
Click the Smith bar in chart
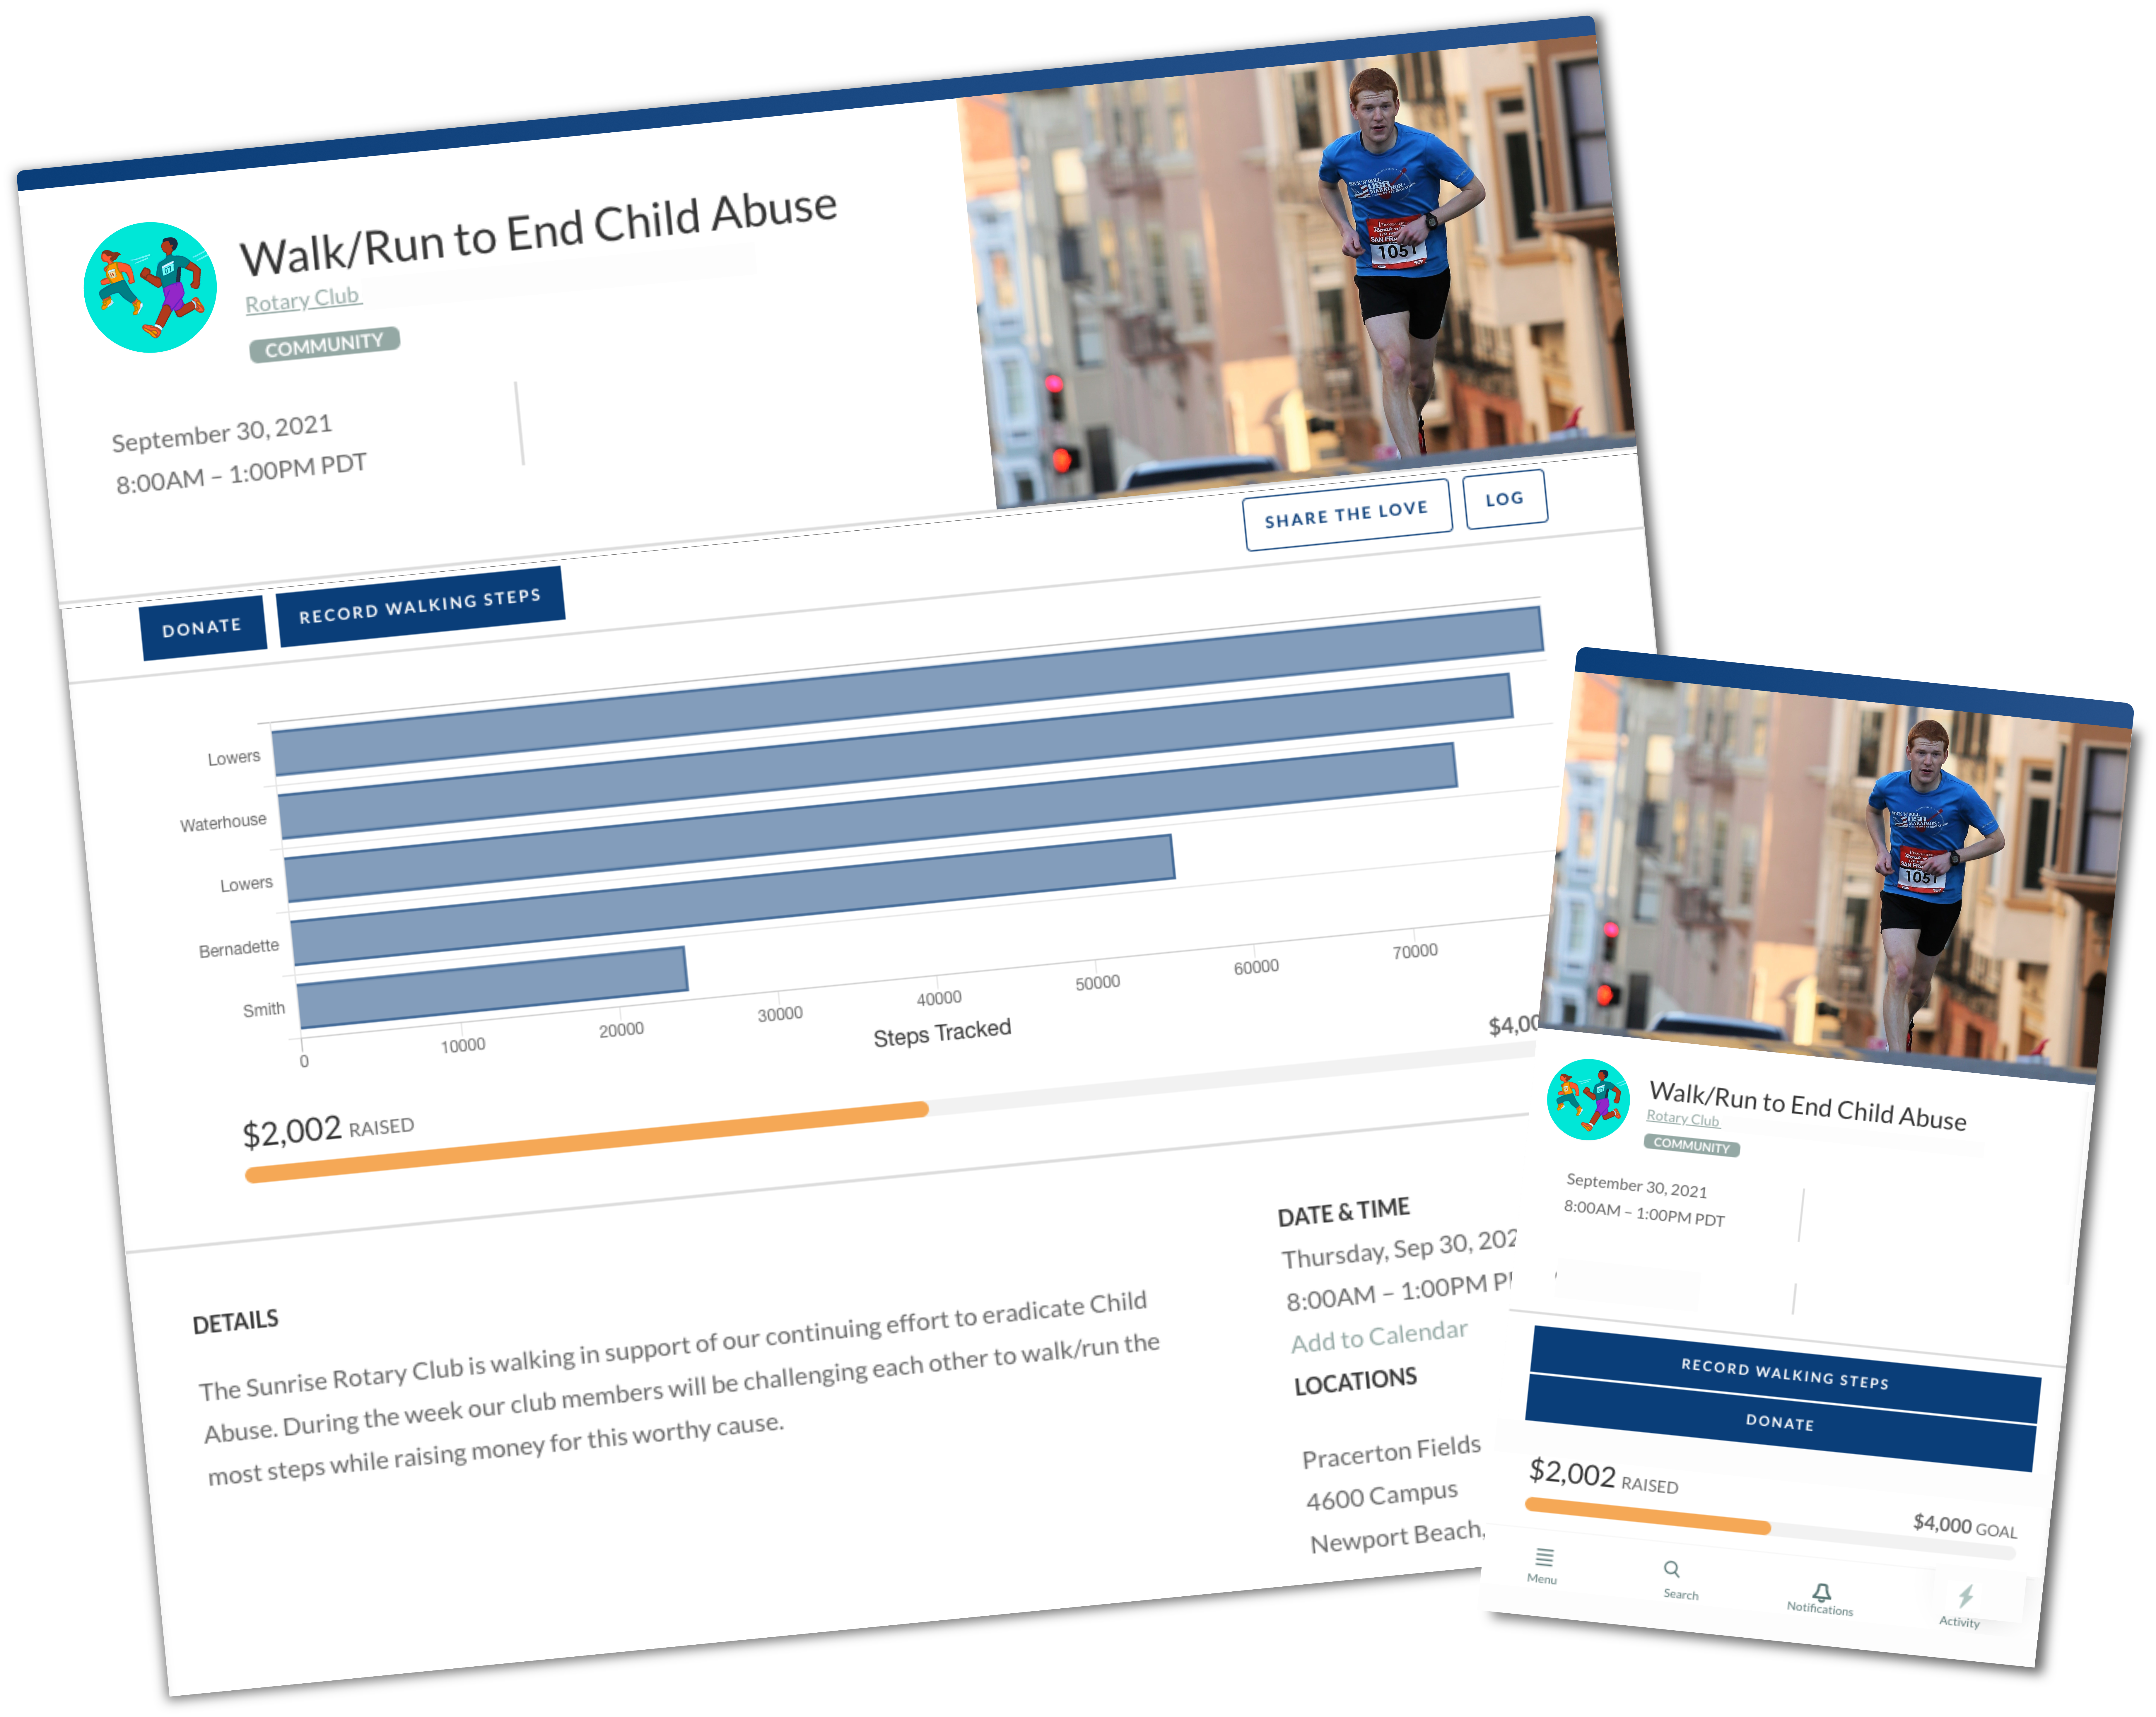[x=493, y=987]
